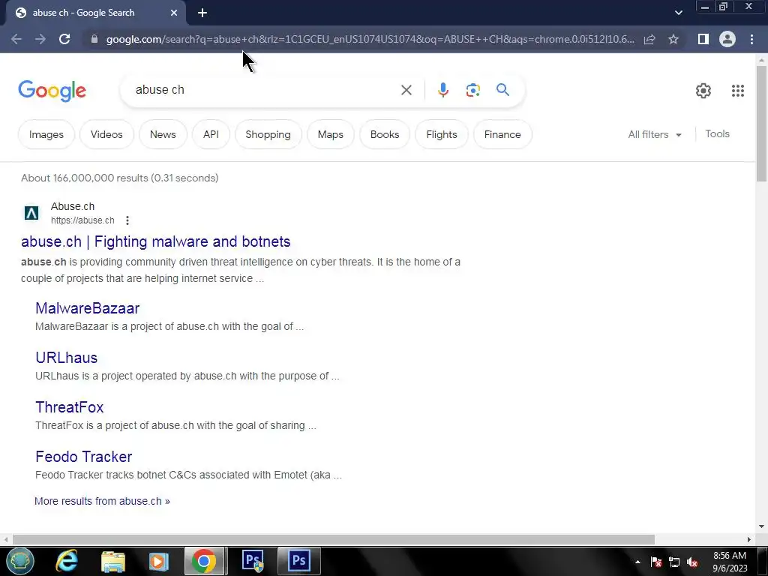Open the Chrome profile avatar
This screenshot has width=768, height=576.
tap(727, 39)
